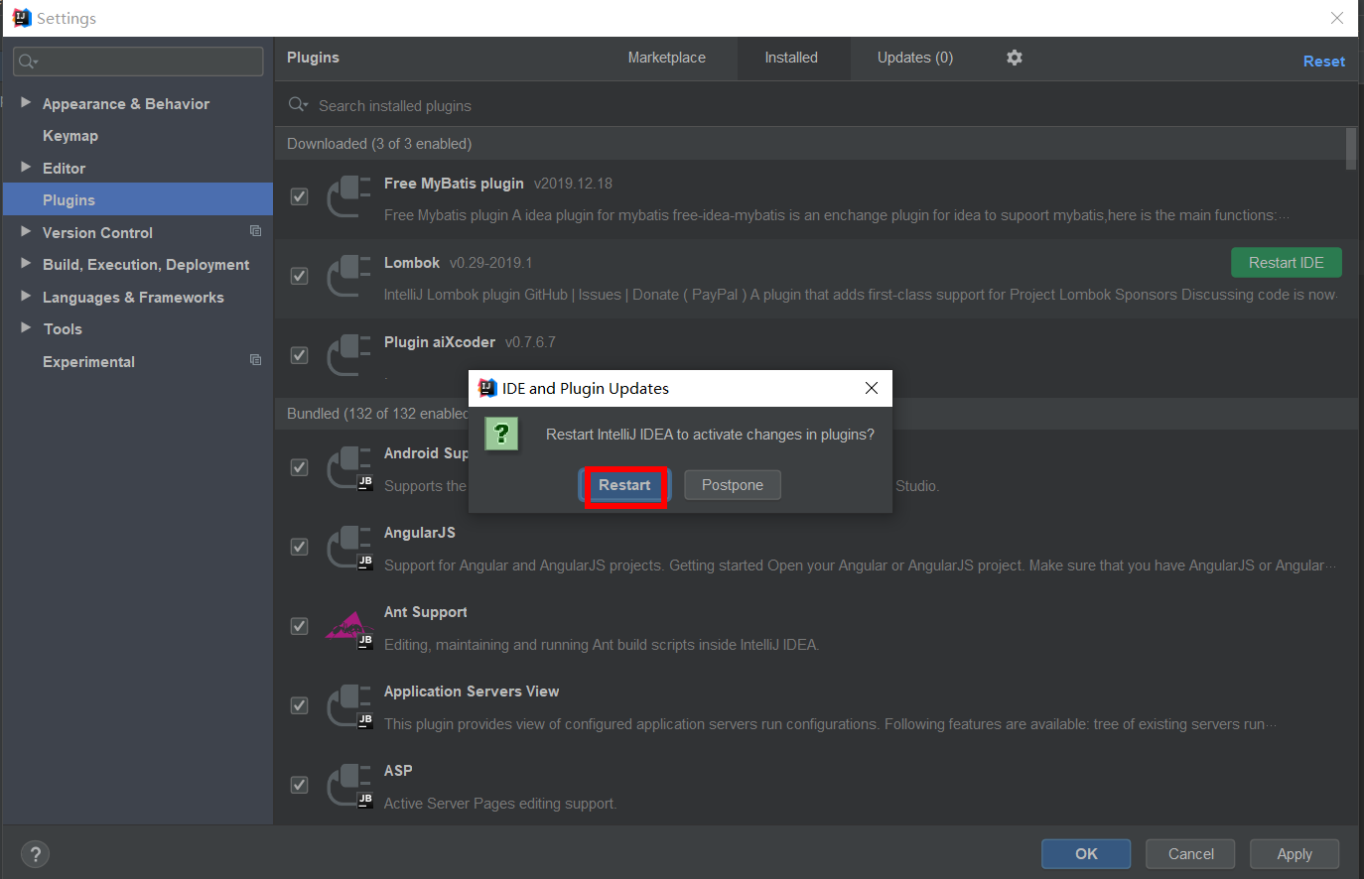The image size is (1364, 879).
Task: Expand the Appearance & Behavior arrow
Action: click(26, 102)
